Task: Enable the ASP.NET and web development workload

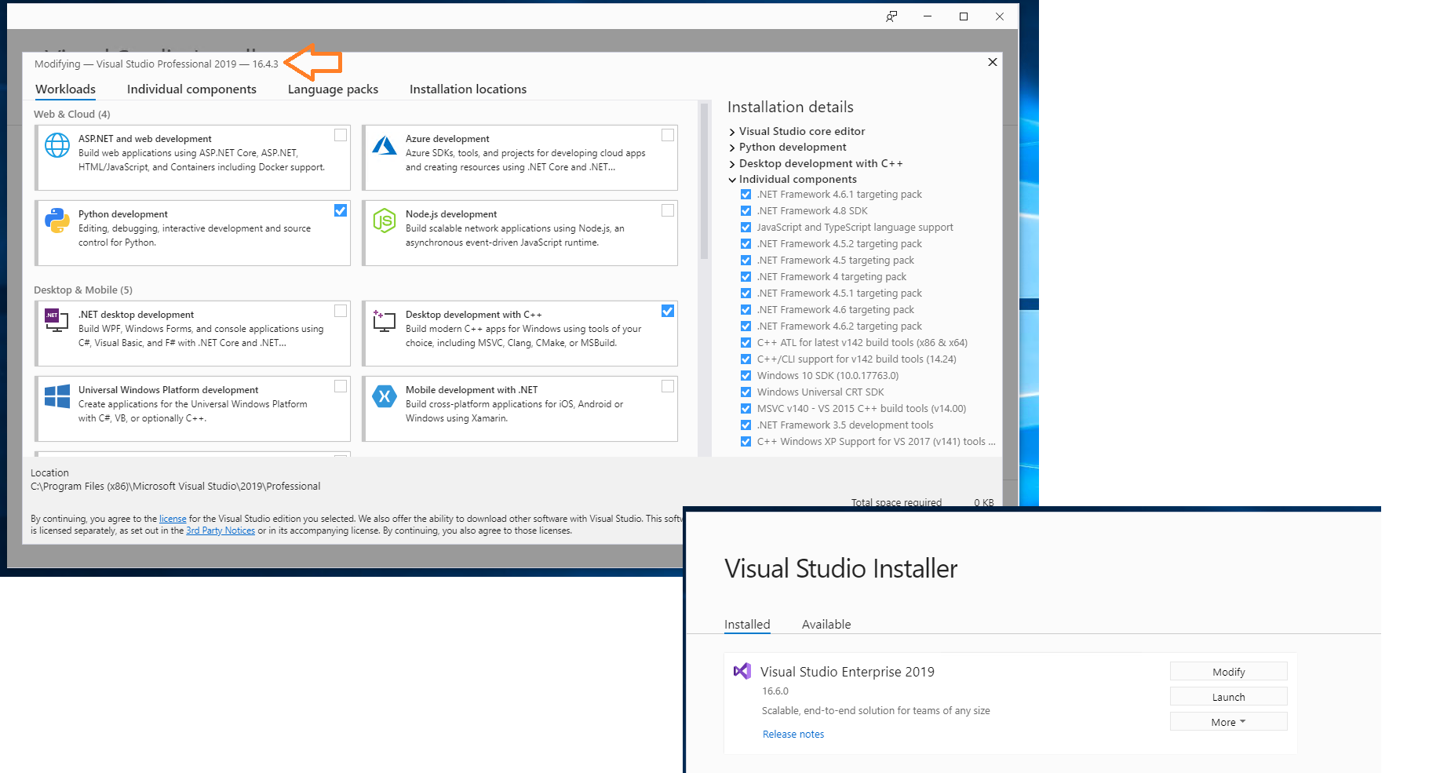Action: click(x=341, y=135)
